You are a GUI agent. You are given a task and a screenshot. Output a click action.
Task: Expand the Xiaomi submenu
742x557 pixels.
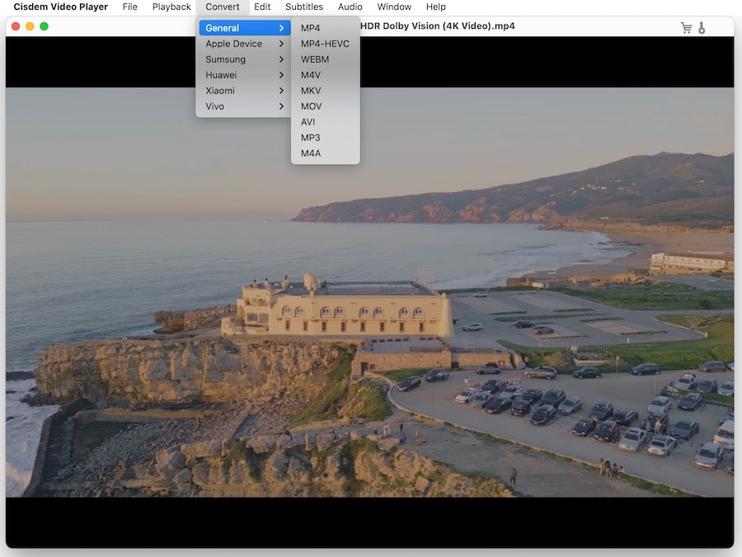(x=219, y=90)
